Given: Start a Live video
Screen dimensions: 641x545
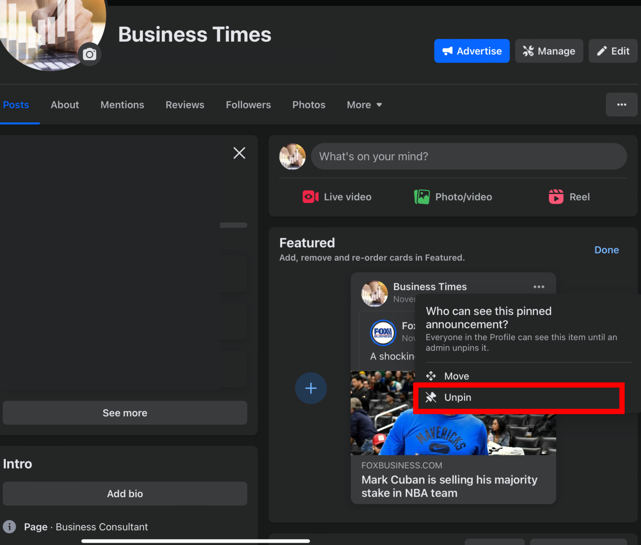Looking at the screenshot, I should coord(337,197).
